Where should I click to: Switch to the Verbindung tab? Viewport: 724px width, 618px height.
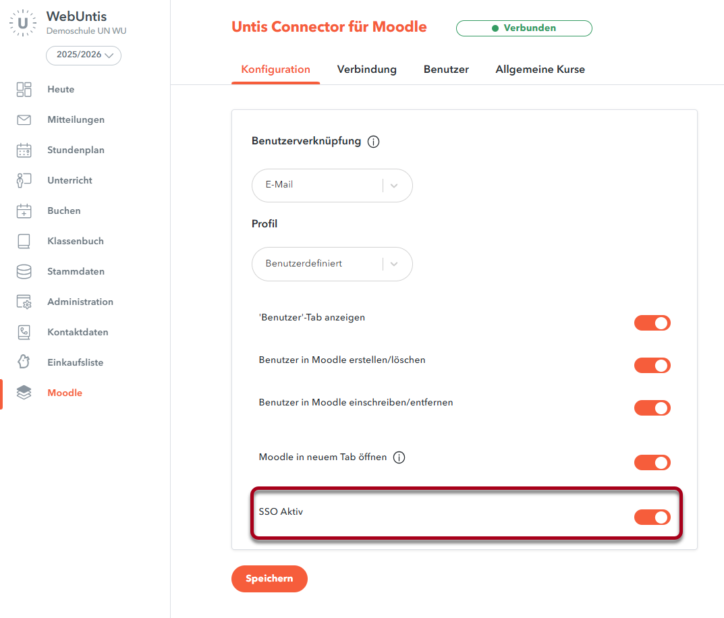tap(367, 69)
